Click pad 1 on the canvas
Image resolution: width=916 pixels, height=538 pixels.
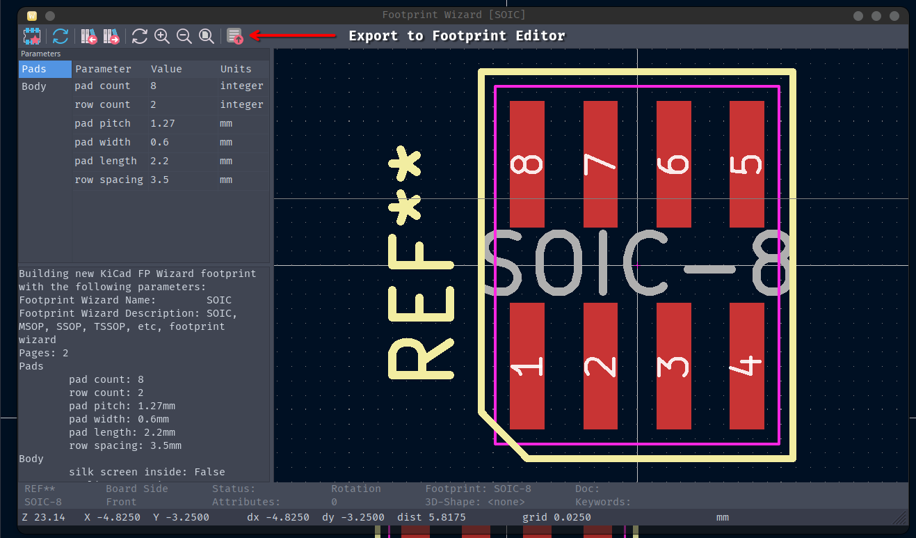click(x=527, y=366)
